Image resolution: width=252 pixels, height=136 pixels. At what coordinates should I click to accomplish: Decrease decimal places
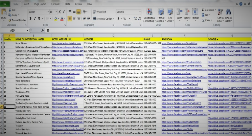pyautogui.click(x=139, y=19)
